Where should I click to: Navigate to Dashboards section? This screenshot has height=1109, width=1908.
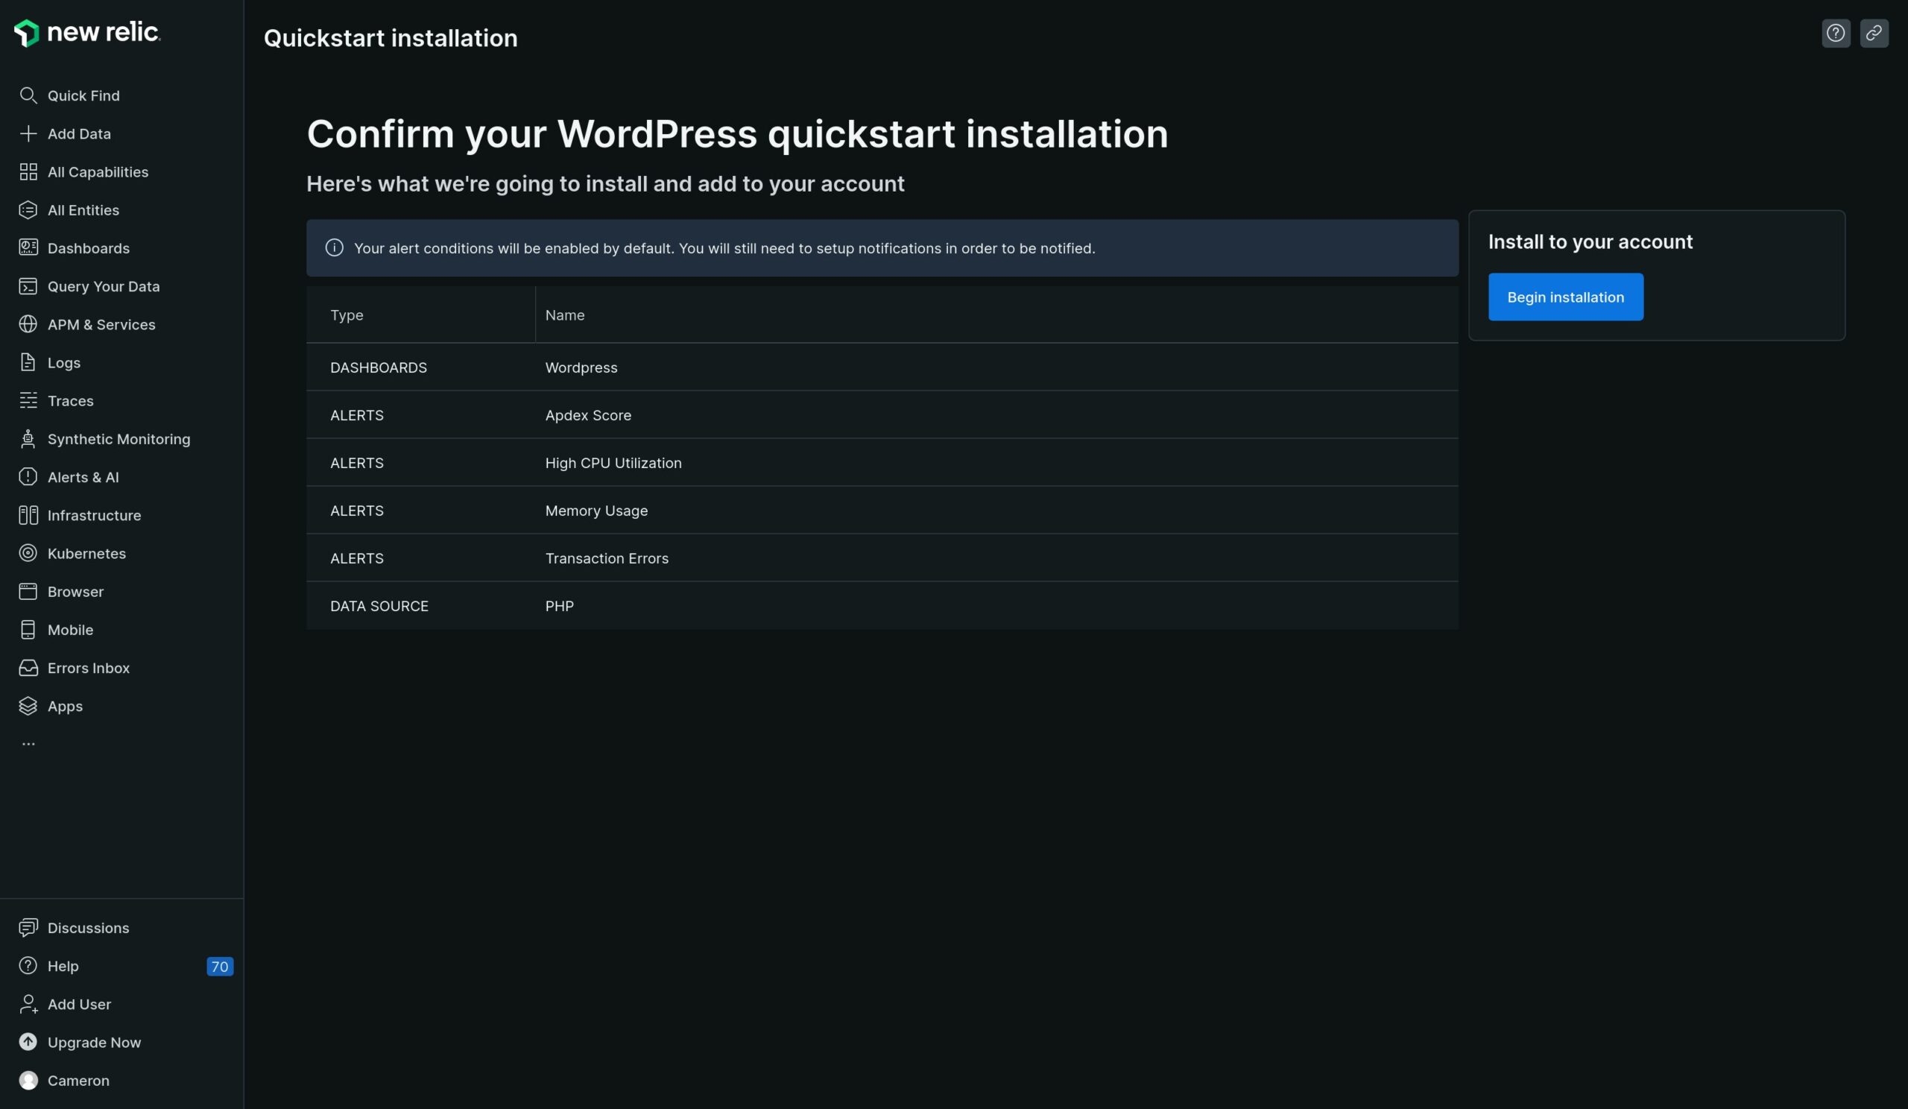(89, 248)
